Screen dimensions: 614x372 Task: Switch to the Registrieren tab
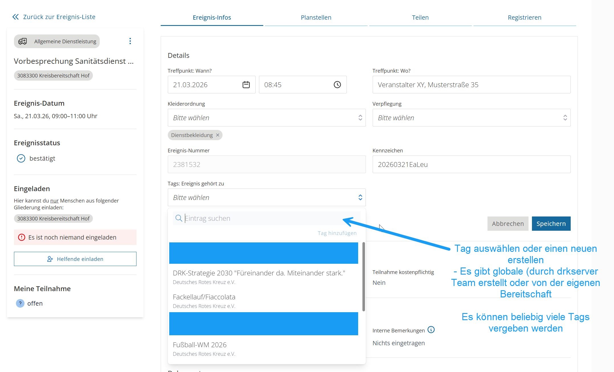coord(524,17)
